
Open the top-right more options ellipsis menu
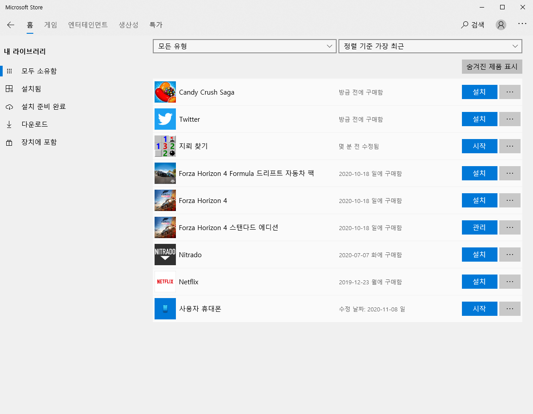(522, 24)
